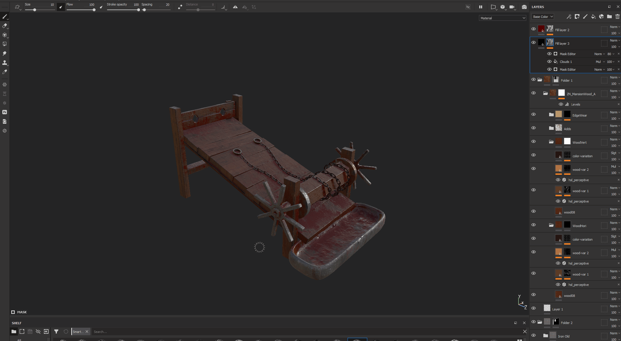Open the Base Color channel dropdown

543,17
